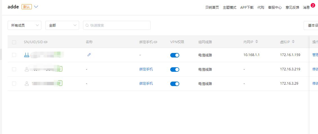
Task: Open 代购 menu item
Action: coord(261,8)
